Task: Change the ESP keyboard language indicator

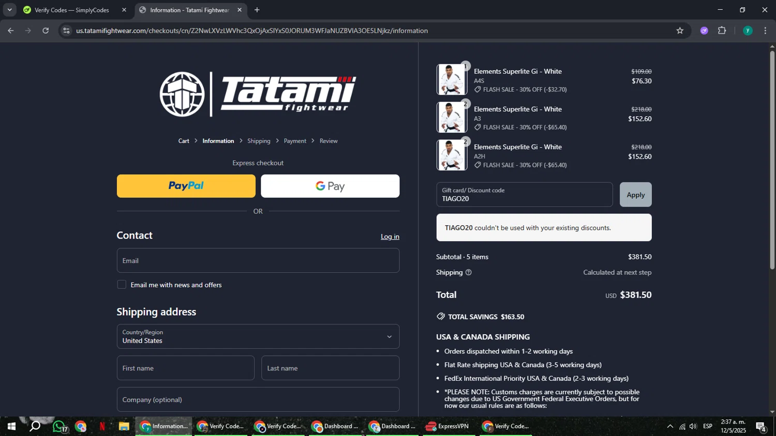Action: coord(708,427)
